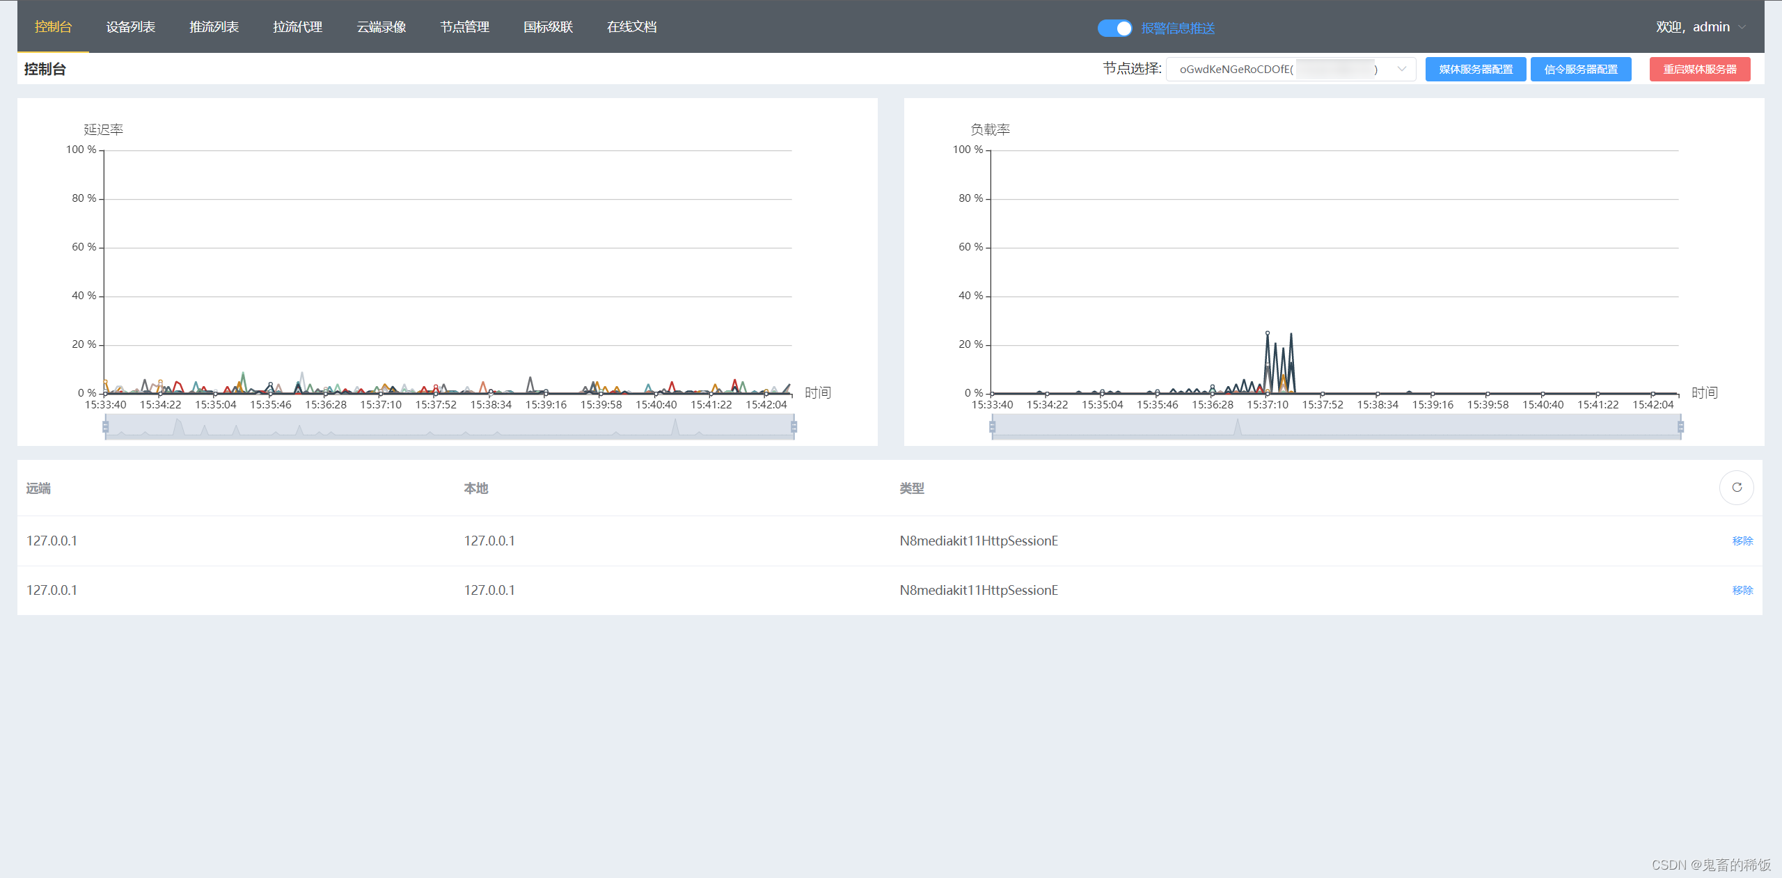The image size is (1782, 878).
Task: Click first row N8mediakit11HttpSessionE type cell
Action: 979,541
